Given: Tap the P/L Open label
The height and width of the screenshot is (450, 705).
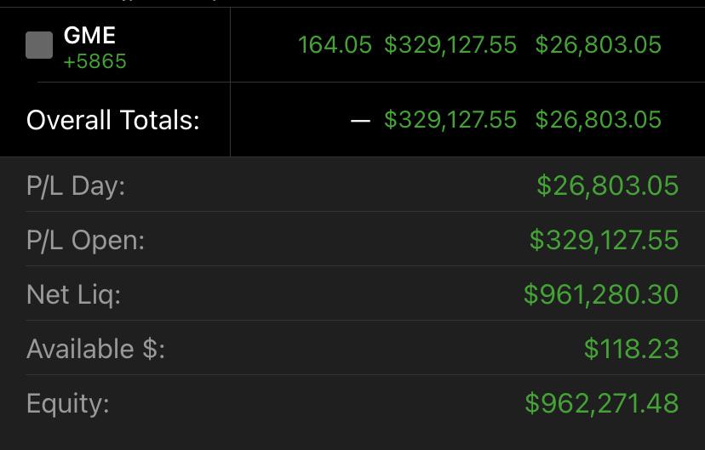Looking at the screenshot, I should tap(85, 240).
